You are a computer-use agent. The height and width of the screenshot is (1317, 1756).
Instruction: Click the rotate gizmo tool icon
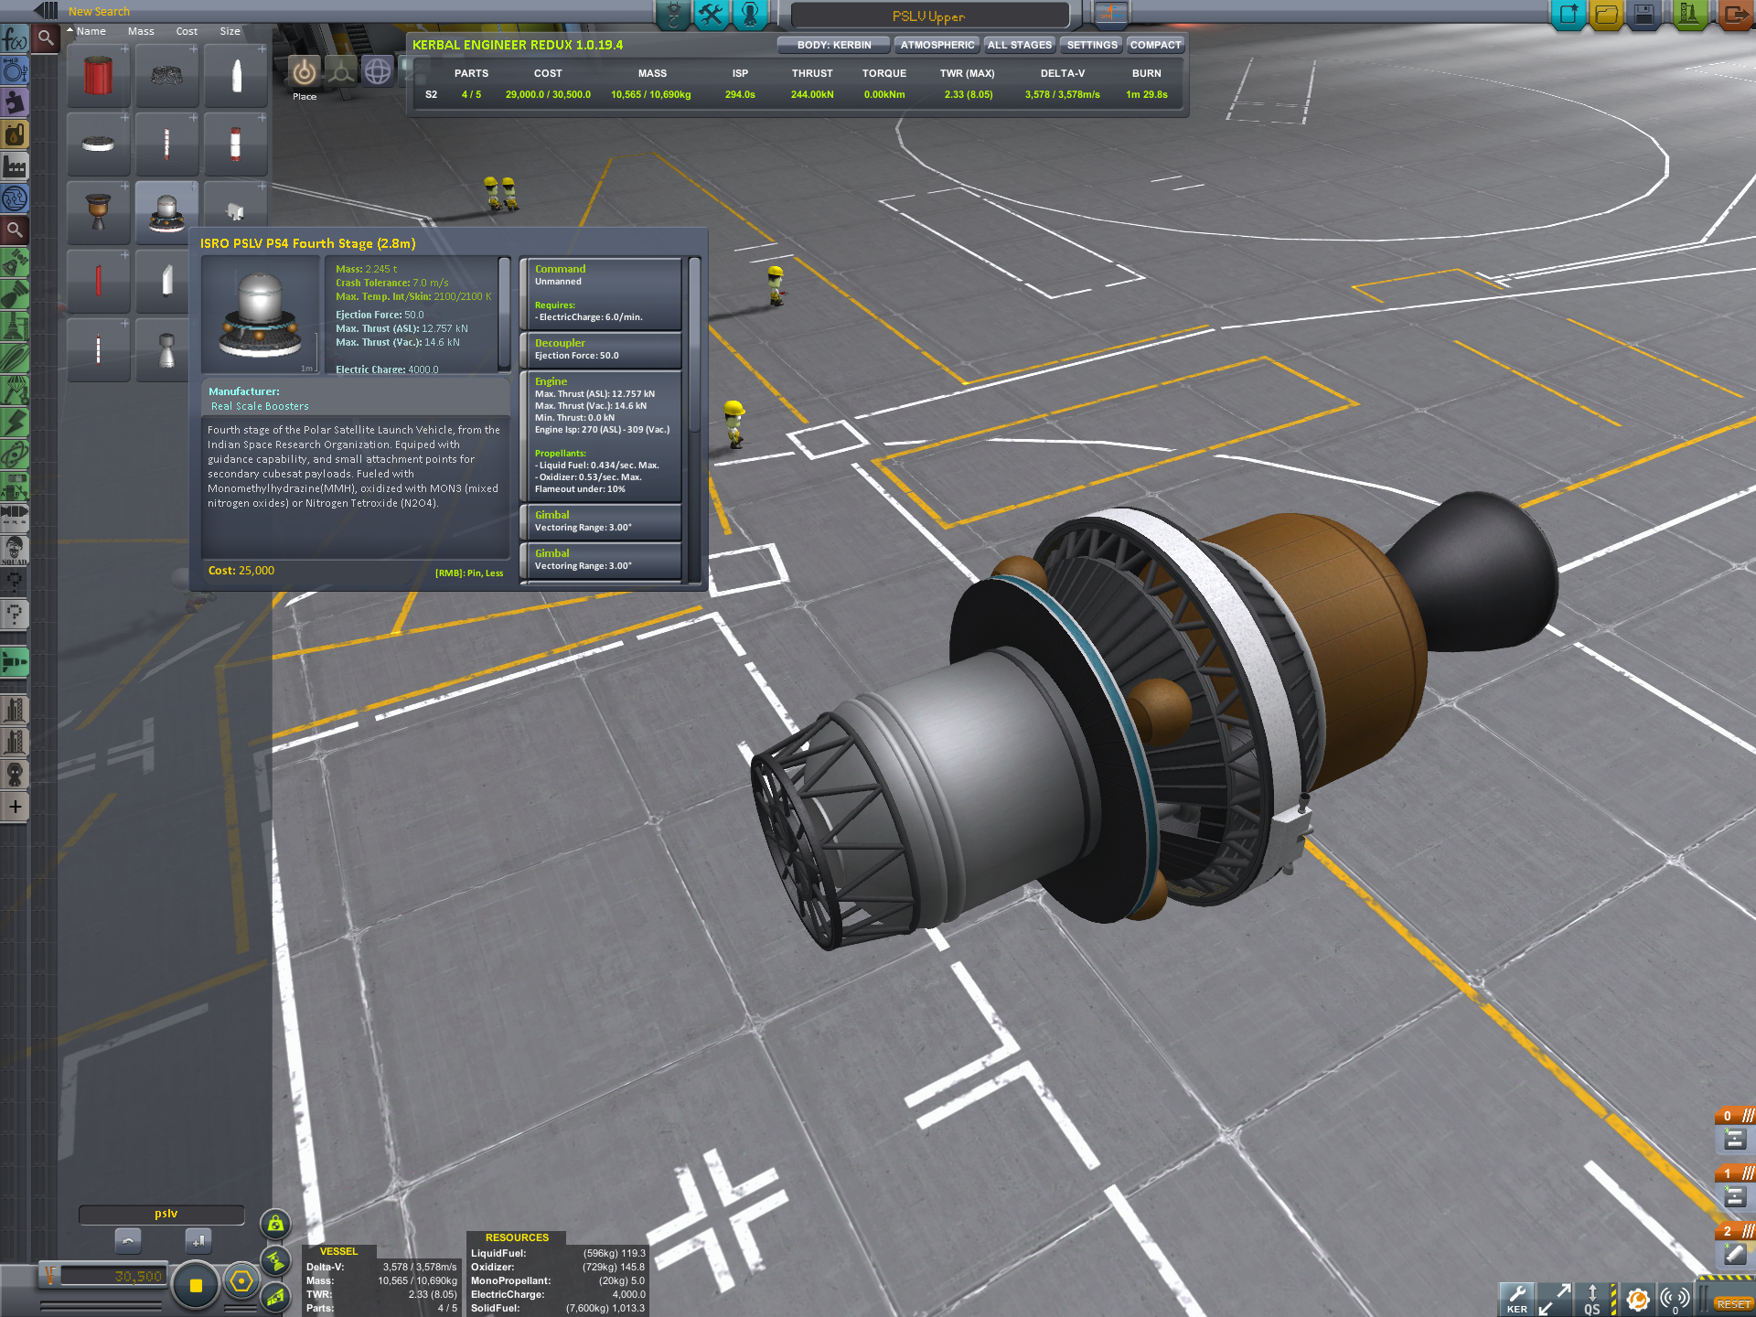coord(341,71)
